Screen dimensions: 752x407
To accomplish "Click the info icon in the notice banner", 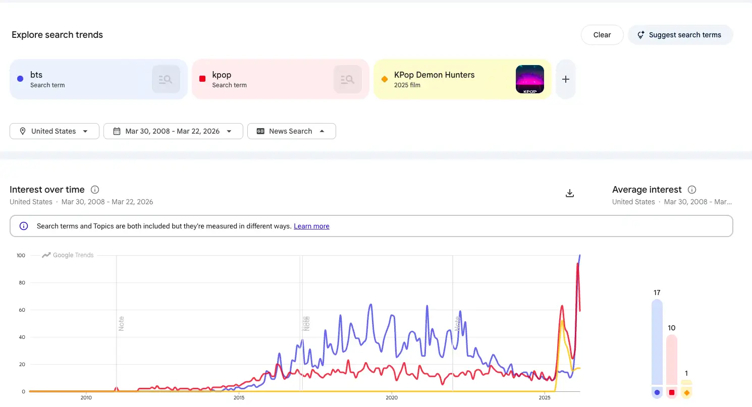I will pos(24,226).
